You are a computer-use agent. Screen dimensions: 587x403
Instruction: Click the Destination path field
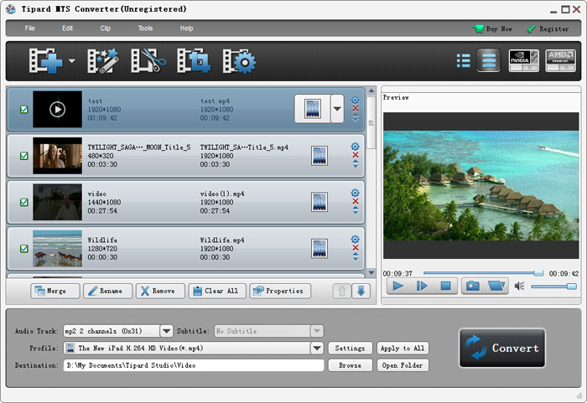(x=194, y=365)
